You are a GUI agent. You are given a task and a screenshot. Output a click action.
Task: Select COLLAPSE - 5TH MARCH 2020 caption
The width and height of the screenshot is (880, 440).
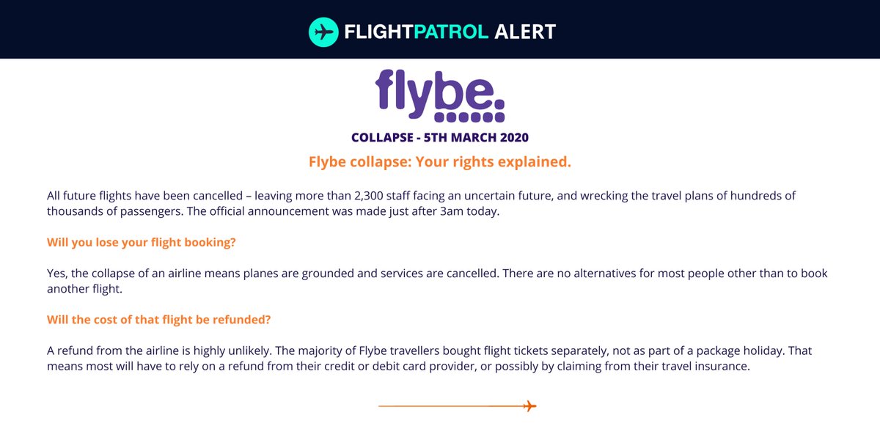[440, 137]
